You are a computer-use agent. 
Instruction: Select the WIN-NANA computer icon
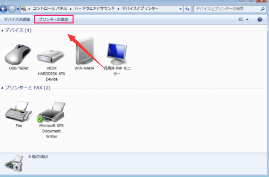click(x=85, y=51)
